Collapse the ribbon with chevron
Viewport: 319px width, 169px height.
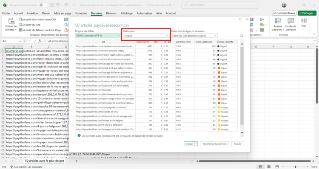click(314, 34)
